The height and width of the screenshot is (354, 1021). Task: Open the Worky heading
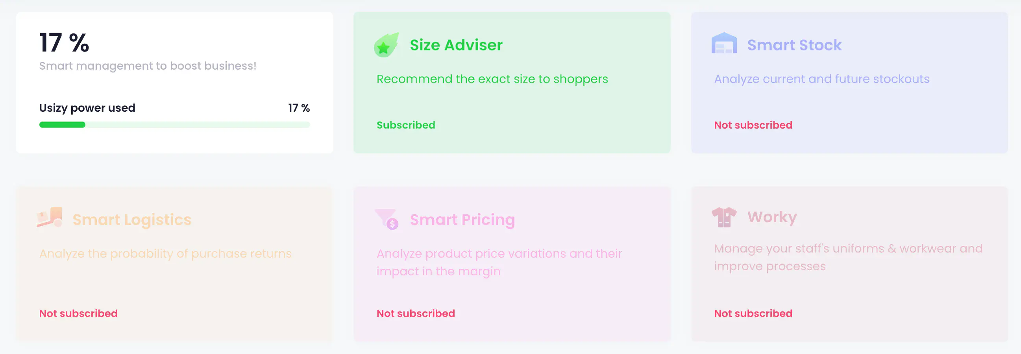[x=772, y=217]
